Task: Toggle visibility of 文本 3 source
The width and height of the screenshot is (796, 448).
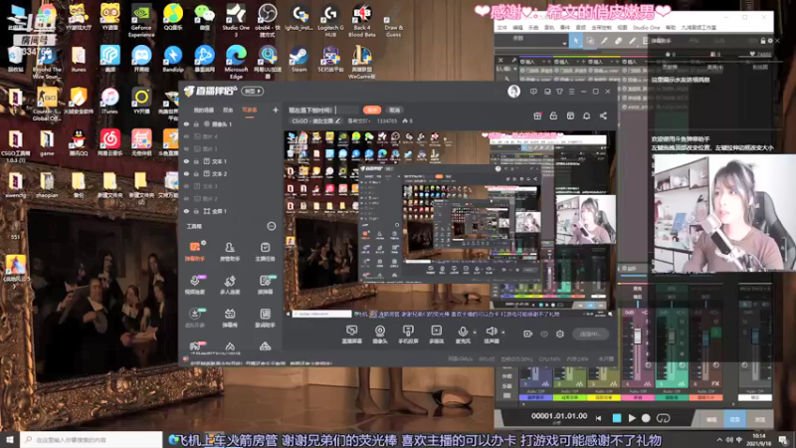Action: (x=186, y=186)
